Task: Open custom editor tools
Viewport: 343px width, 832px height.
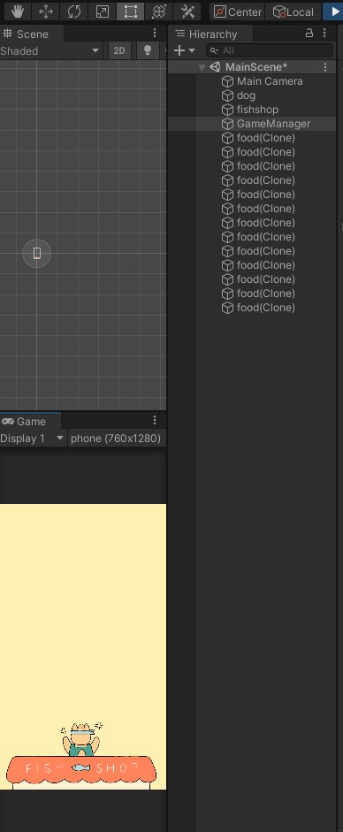Action: click(x=187, y=11)
